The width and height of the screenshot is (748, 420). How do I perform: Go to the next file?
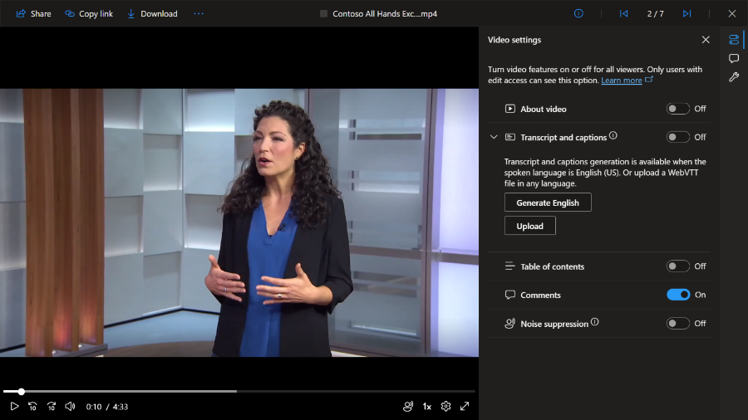coord(686,13)
